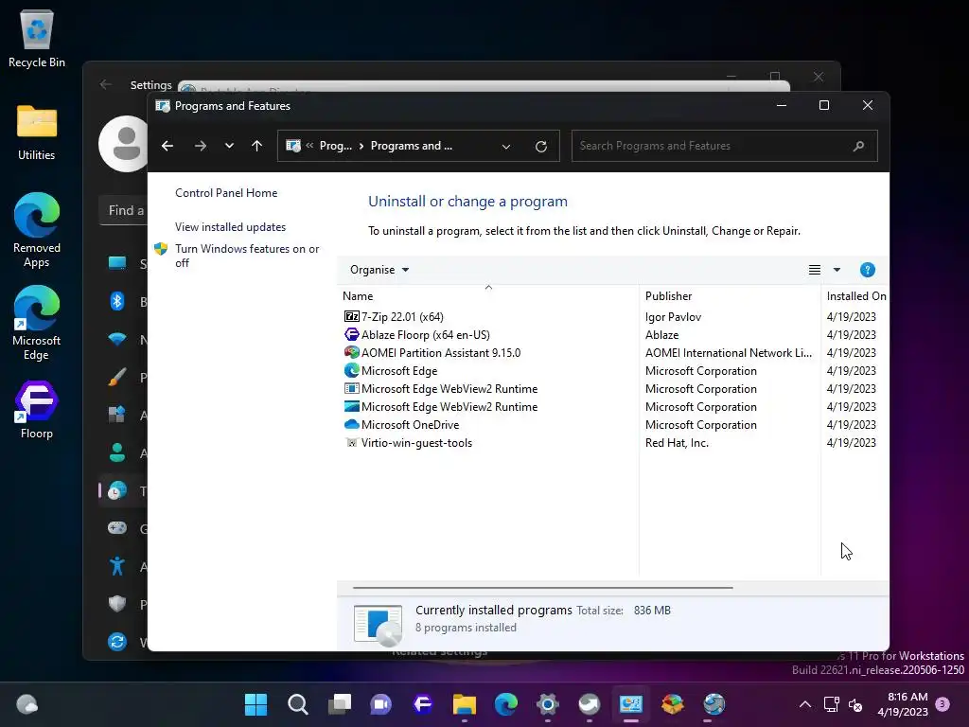The height and width of the screenshot is (727, 969).
Task: Open Edge browser from taskbar
Action: (x=506, y=704)
